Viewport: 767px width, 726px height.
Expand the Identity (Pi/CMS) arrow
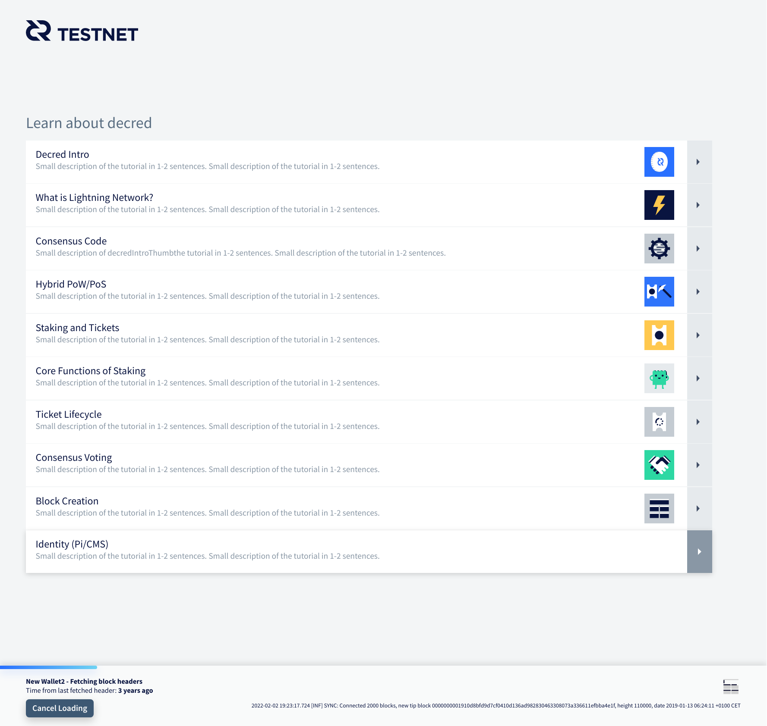click(x=699, y=551)
